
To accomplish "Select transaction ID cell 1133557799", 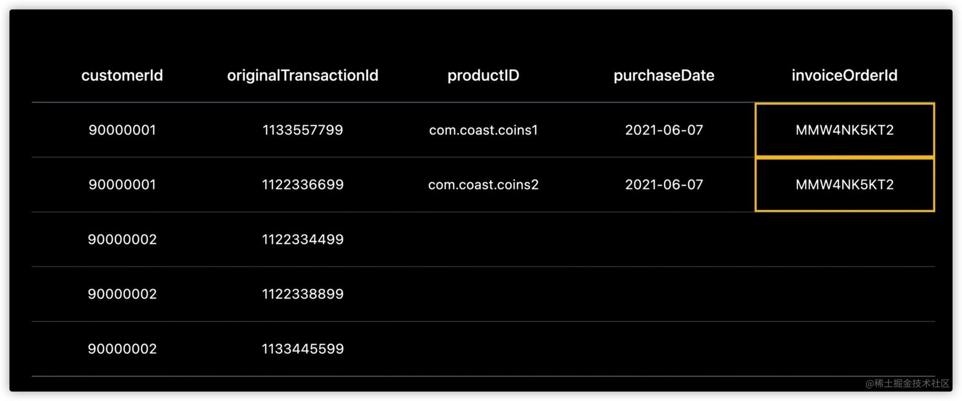I will (302, 130).
